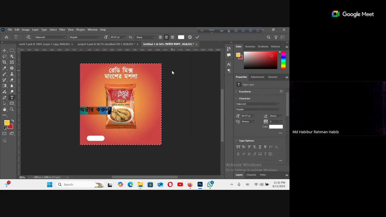Click the Home button in options bar
Screen dimensions: 386x217
tap(6, 37)
